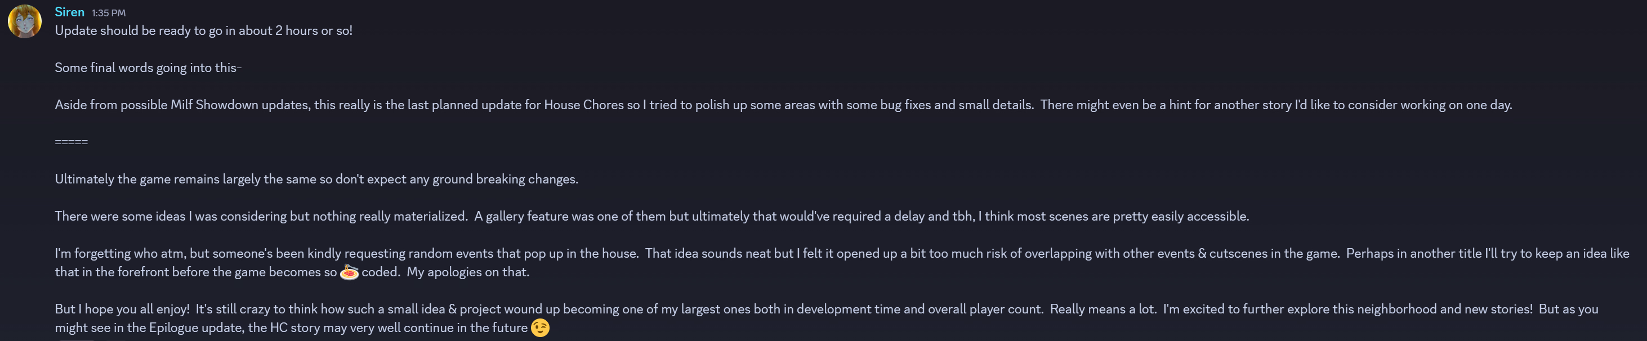Open the Siren username profile
The image size is (1647, 341).
coord(69,12)
